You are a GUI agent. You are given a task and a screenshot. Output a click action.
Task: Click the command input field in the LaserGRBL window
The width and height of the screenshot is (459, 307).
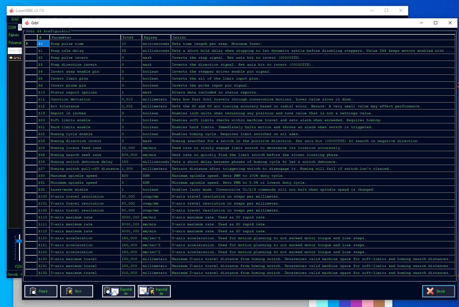pos(15,50)
